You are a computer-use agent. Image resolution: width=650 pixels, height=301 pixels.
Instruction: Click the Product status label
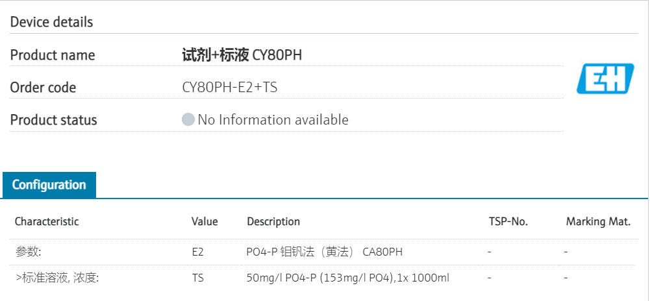click(53, 120)
